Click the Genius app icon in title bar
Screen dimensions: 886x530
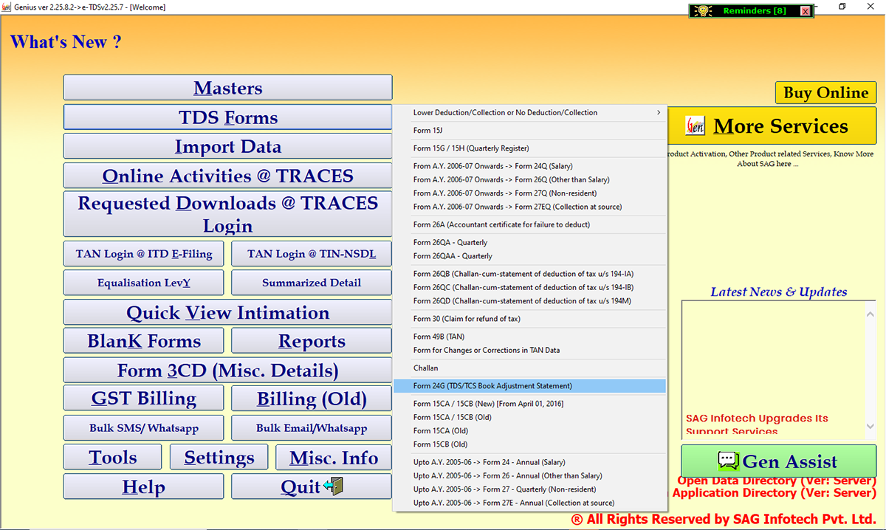pyautogui.click(x=7, y=7)
